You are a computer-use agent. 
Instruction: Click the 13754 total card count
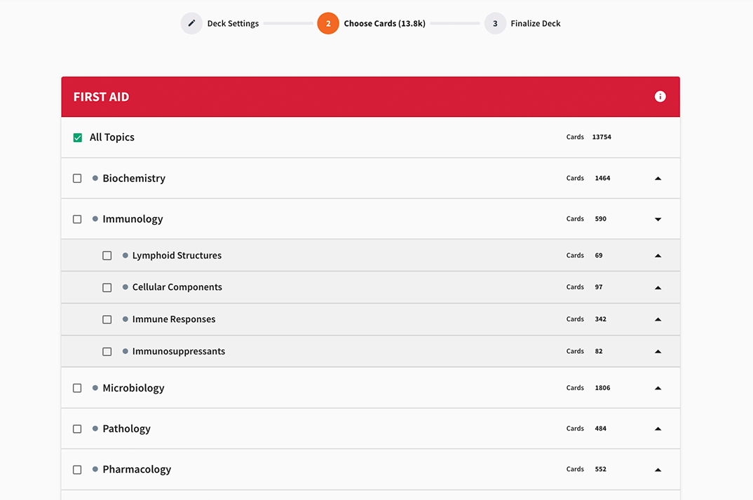(602, 137)
